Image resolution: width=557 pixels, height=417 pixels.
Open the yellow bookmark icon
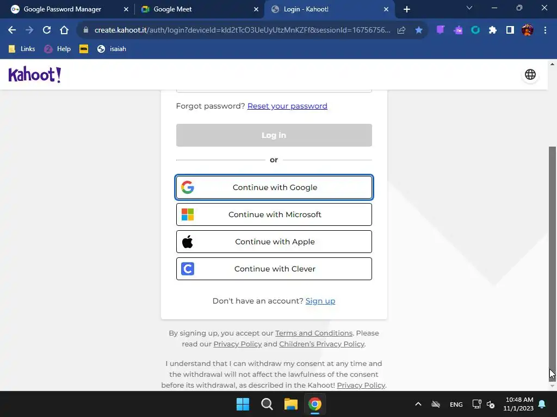coord(84,49)
